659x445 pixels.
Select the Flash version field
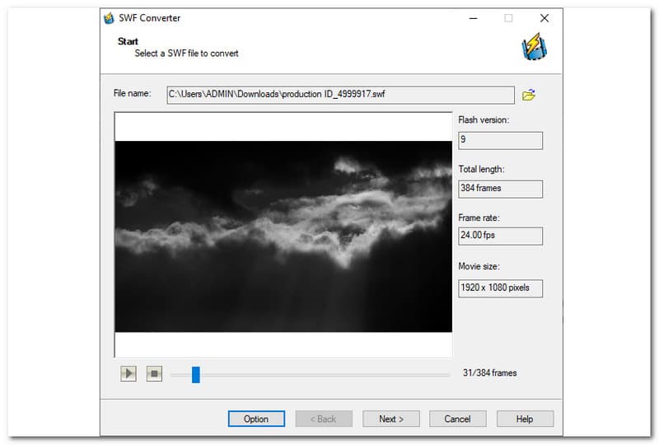[500, 140]
